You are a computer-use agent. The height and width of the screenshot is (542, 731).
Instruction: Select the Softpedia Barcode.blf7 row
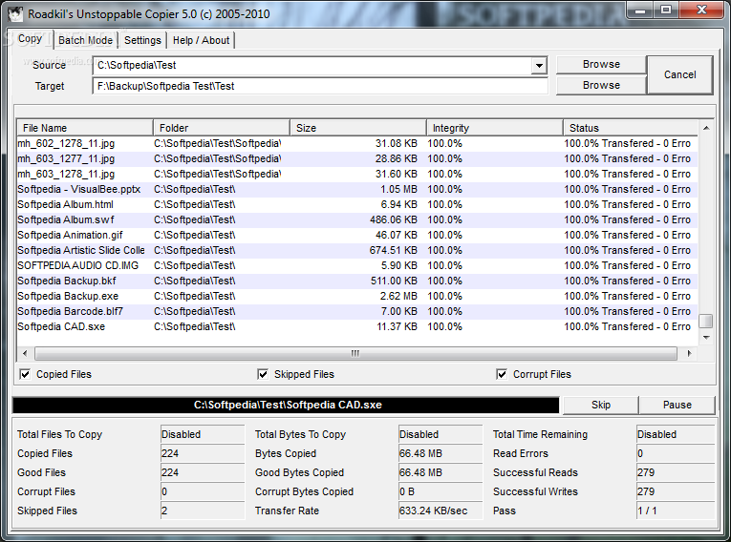pos(357,311)
